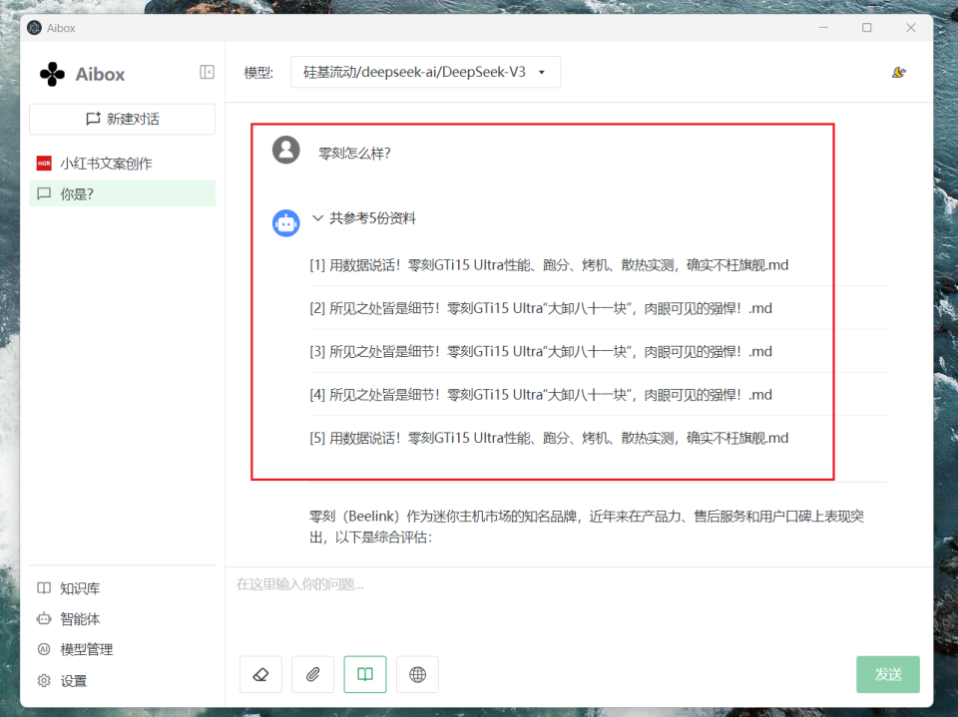
Task: Collapse the 共参考5份资料 references list
Action: click(x=364, y=218)
